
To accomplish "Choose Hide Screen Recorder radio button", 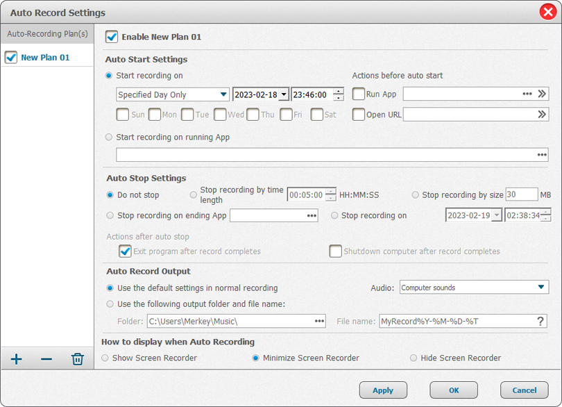I will pos(414,358).
